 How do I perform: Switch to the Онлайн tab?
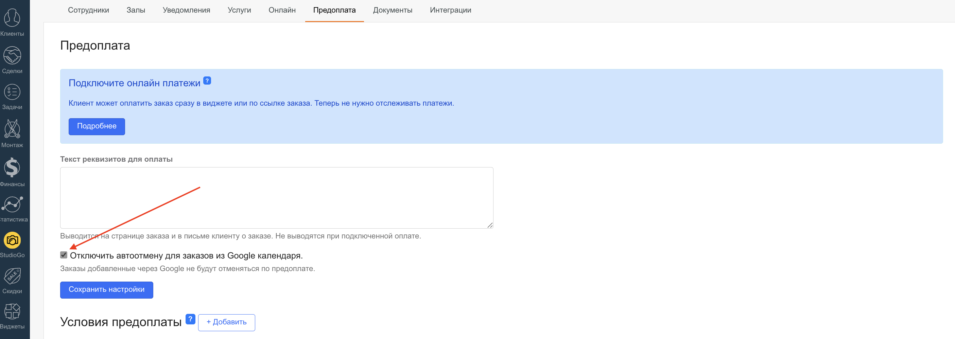click(x=282, y=10)
